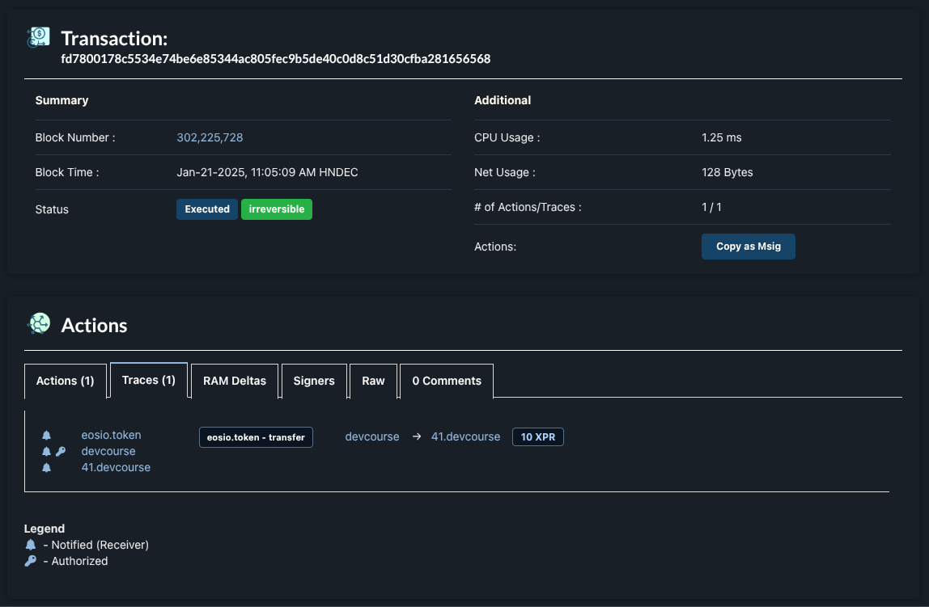Open the recipient 41.devcourse link after the arrow
This screenshot has height=607, width=929.
click(465, 436)
